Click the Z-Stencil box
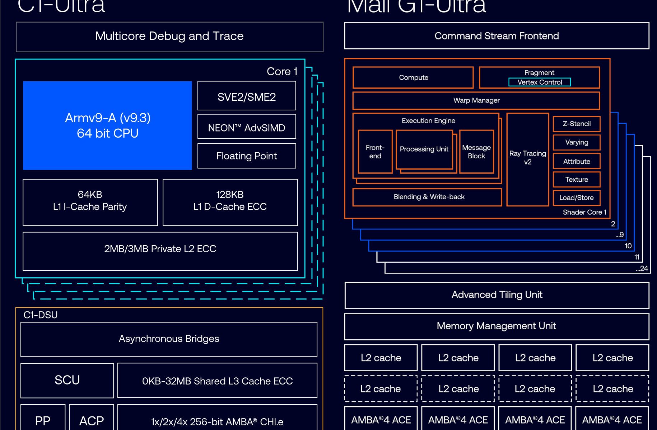The height and width of the screenshot is (430, 657). coord(577,124)
